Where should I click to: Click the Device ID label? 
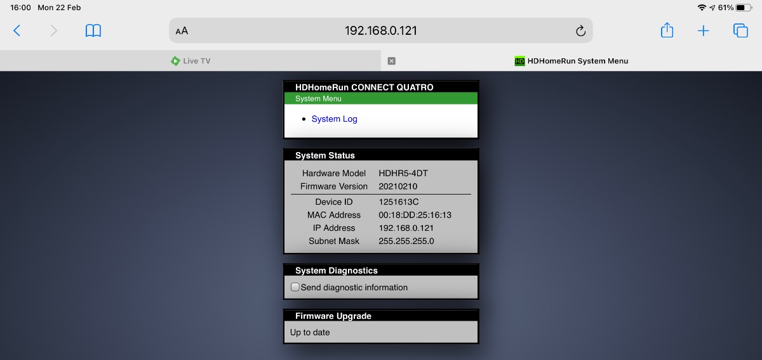pos(333,202)
